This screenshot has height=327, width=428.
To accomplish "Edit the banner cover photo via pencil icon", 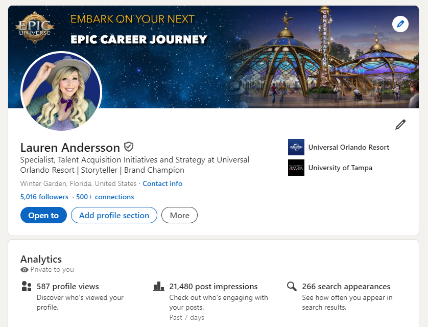I will tap(400, 24).
